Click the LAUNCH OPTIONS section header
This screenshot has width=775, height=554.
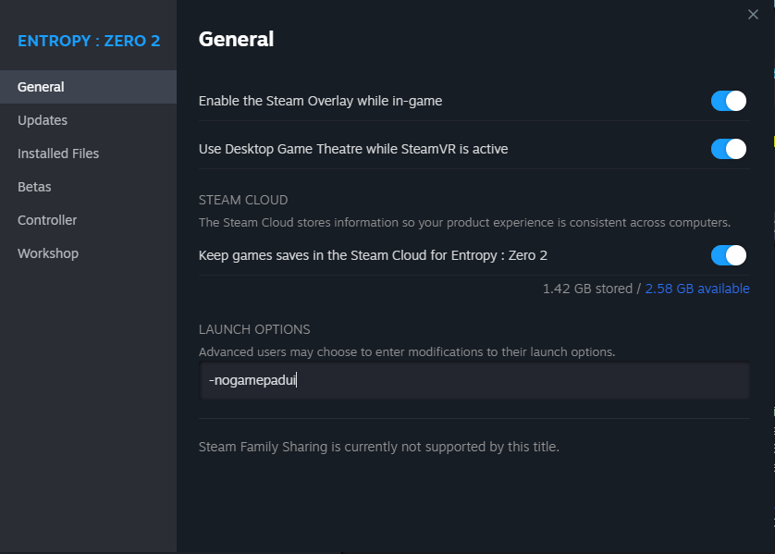254,329
